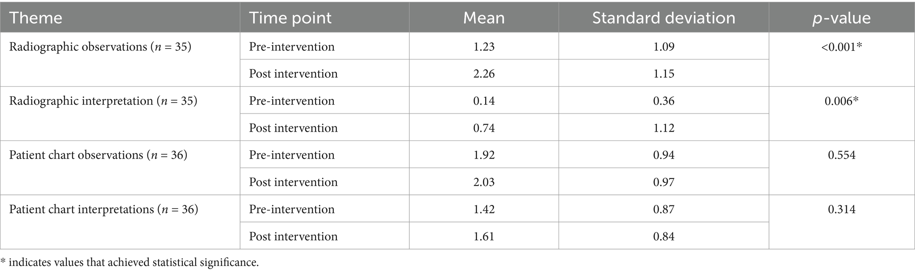
Task: Select the Standard deviation header
Action: 664,18
